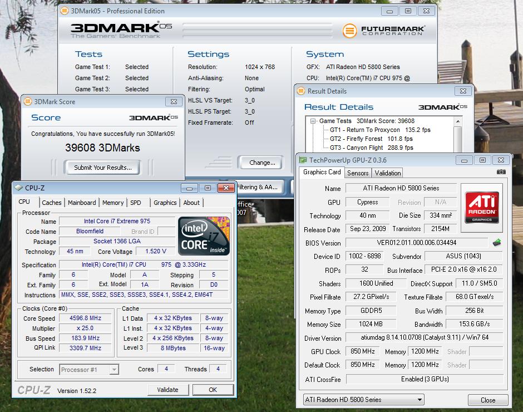
Task: Close the 3DMark Score dialog
Action: tap(174, 101)
